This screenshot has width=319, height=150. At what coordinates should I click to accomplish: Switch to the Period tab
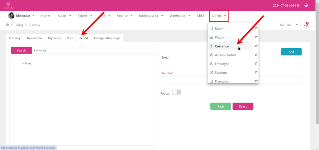(x=83, y=38)
